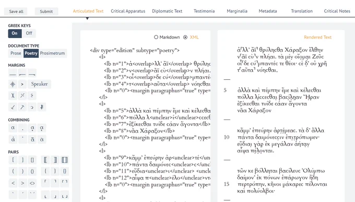Insert opening square bracket [
355x202 pixels.
[x=13, y=160]
